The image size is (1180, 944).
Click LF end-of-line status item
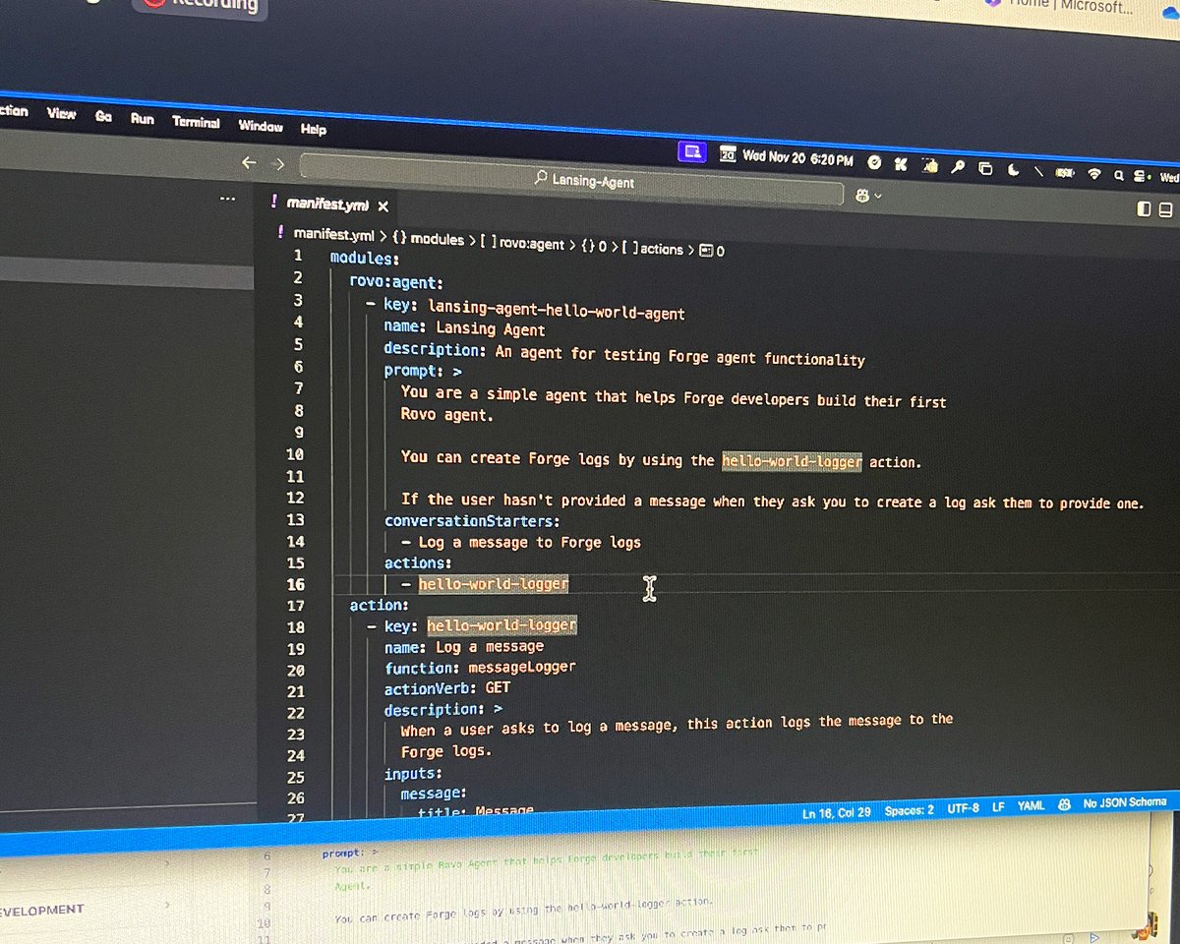coord(998,806)
